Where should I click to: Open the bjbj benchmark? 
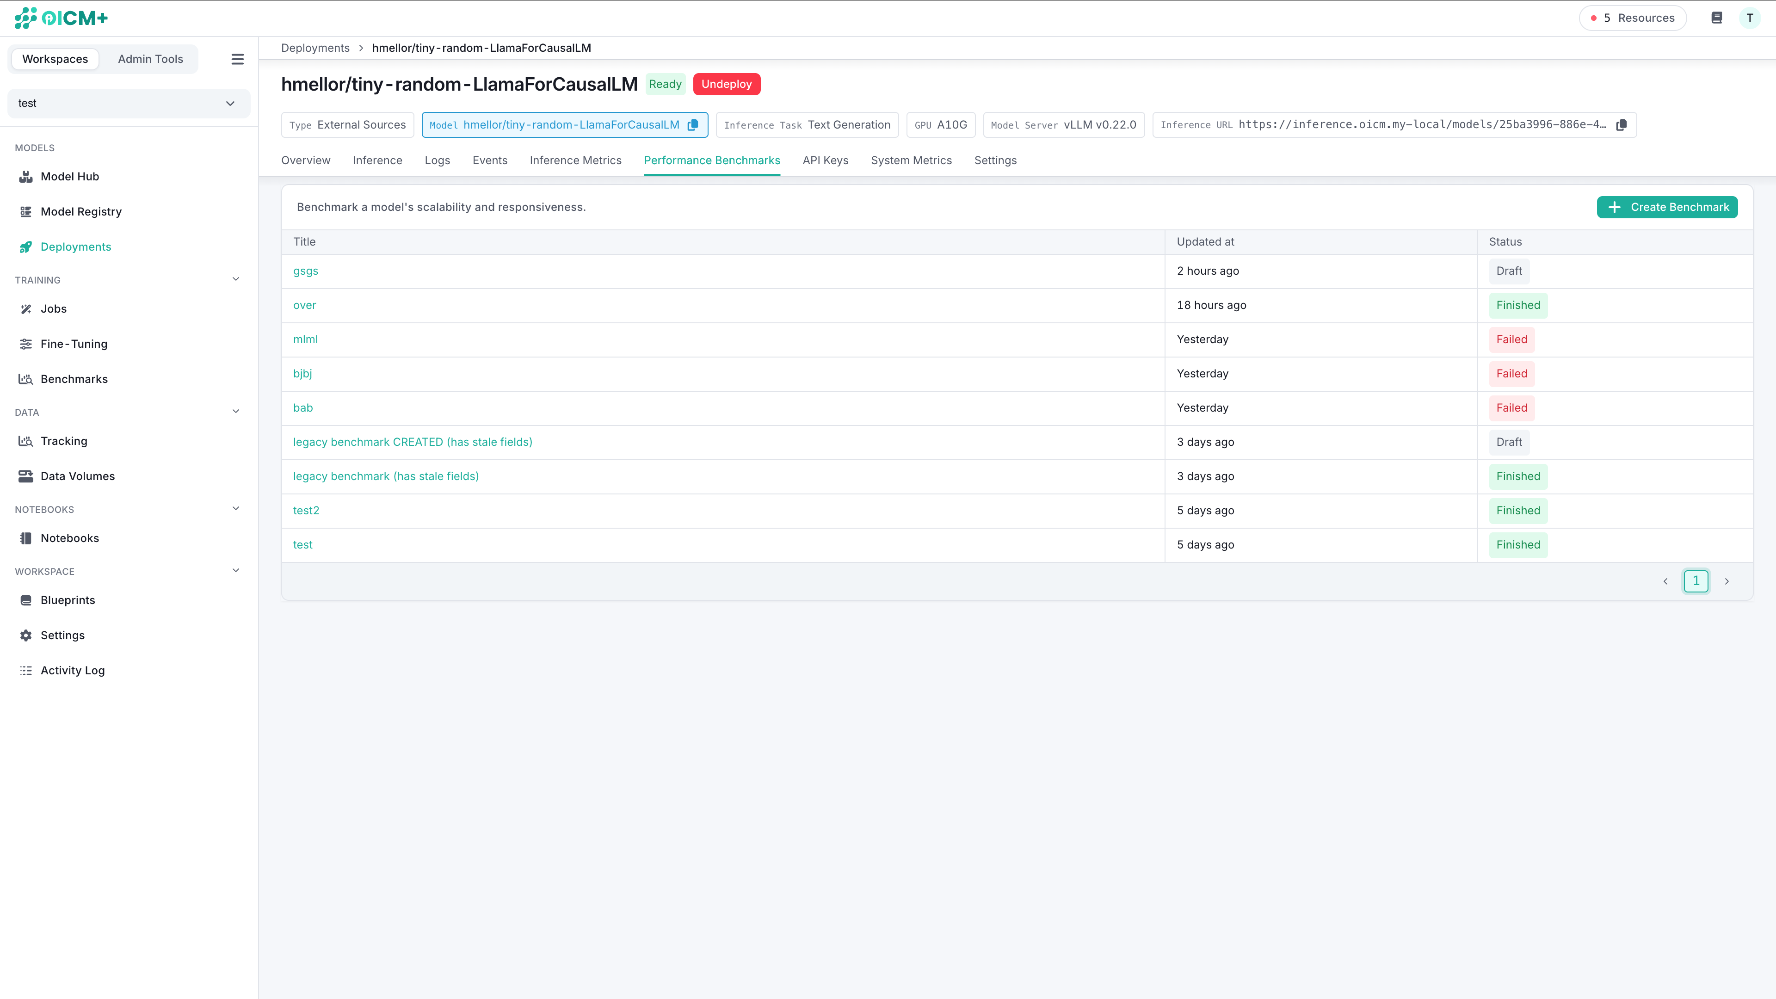point(302,374)
